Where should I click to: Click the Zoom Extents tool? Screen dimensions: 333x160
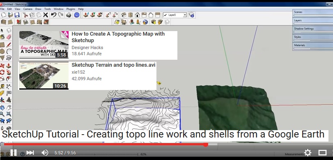point(9,114)
